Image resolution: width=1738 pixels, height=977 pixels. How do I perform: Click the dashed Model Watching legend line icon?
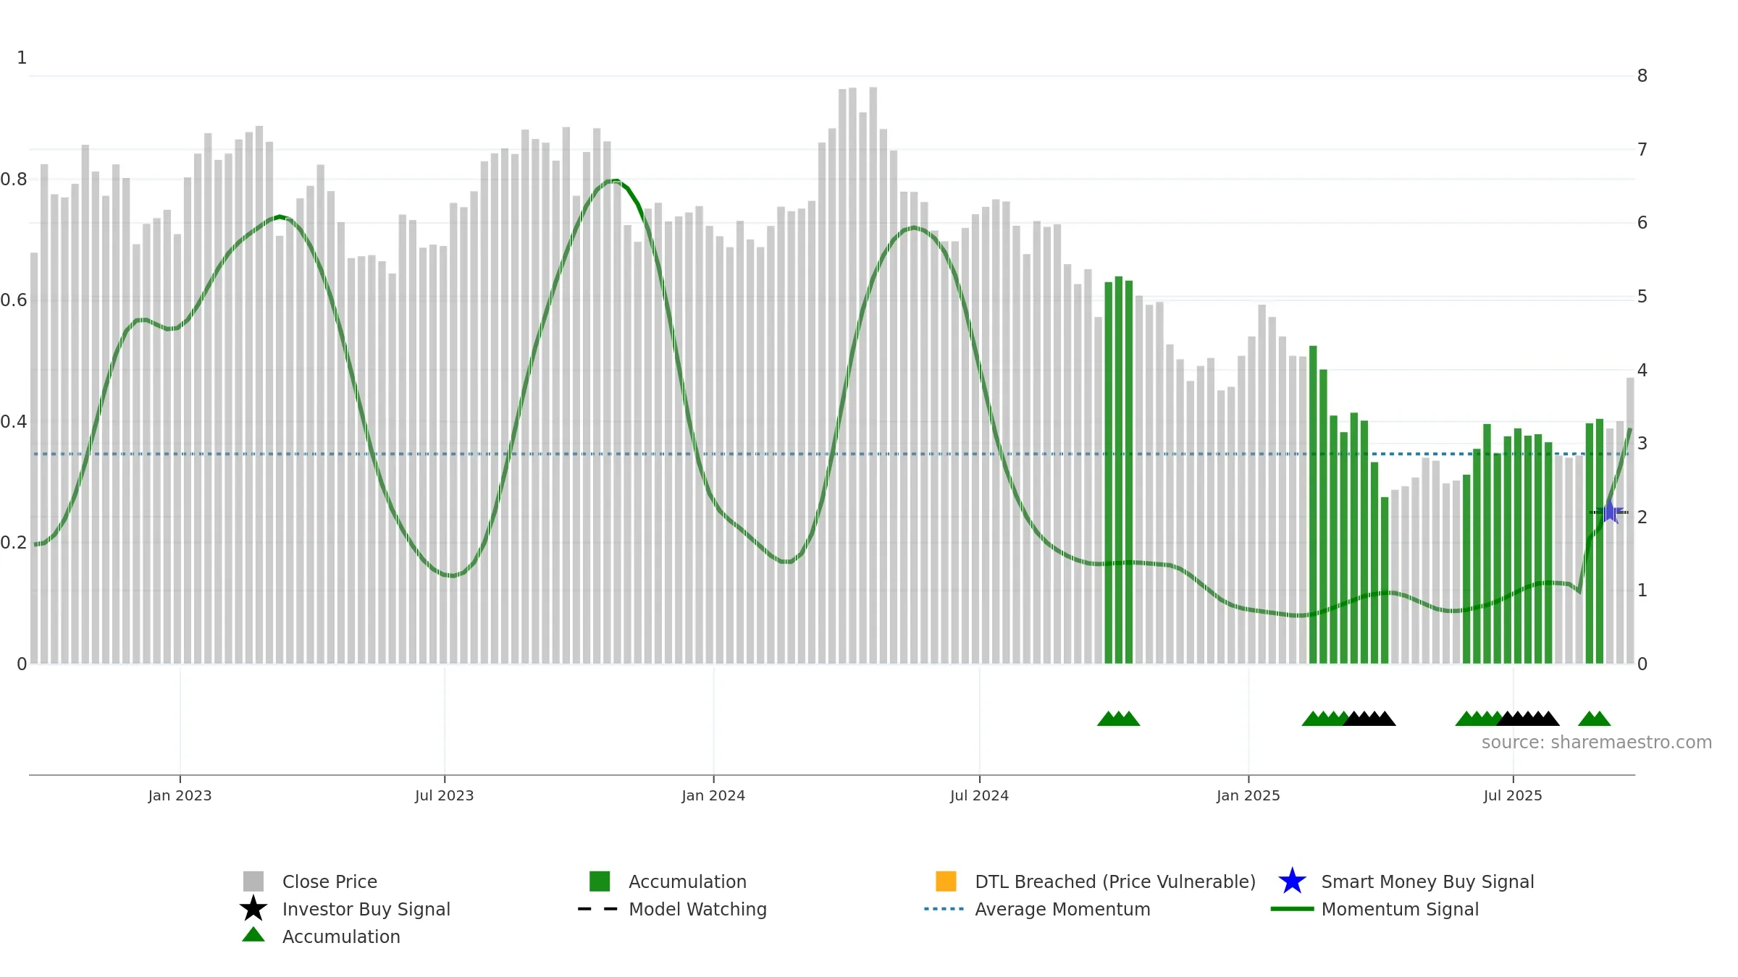[597, 909]
